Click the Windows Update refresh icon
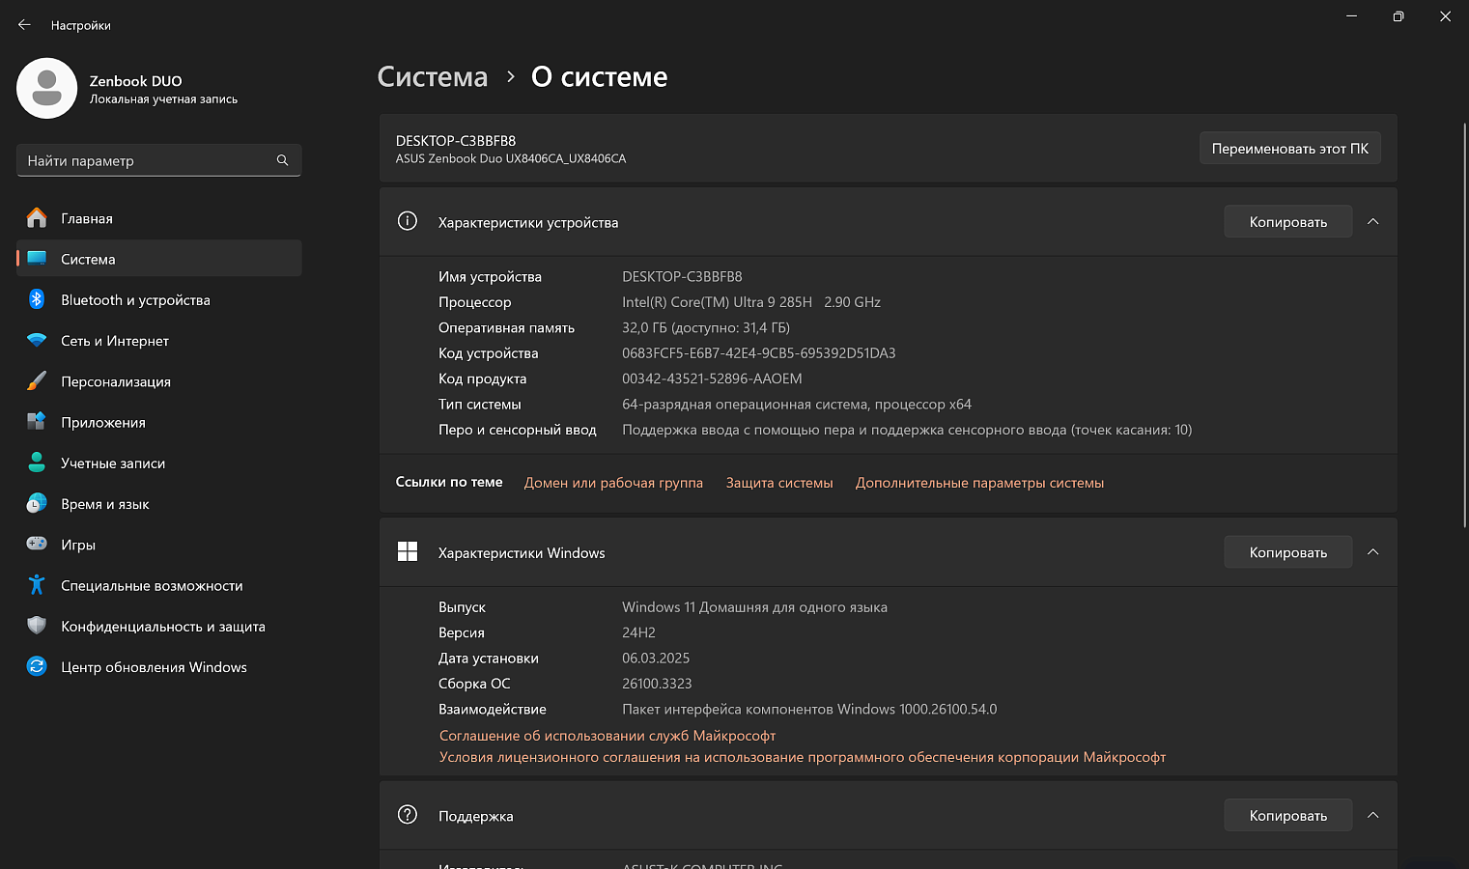The image size is (1469, 869). (x=37, y=666)
